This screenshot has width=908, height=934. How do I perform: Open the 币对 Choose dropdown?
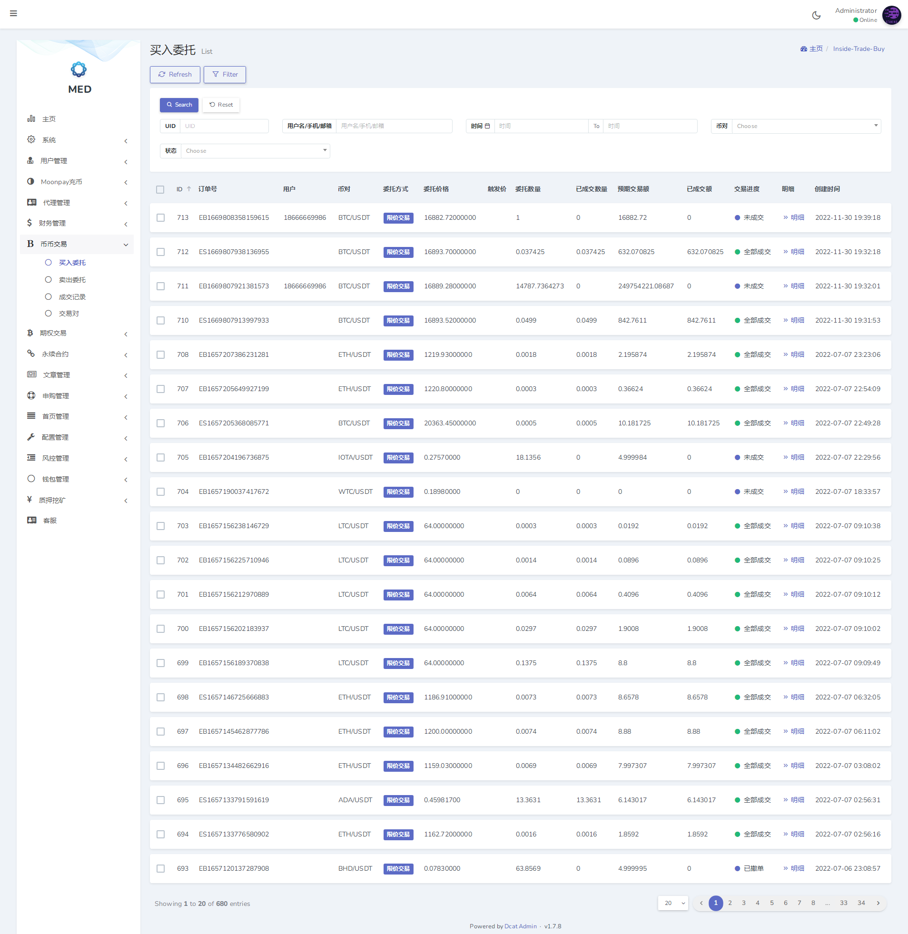coord(806,127)
